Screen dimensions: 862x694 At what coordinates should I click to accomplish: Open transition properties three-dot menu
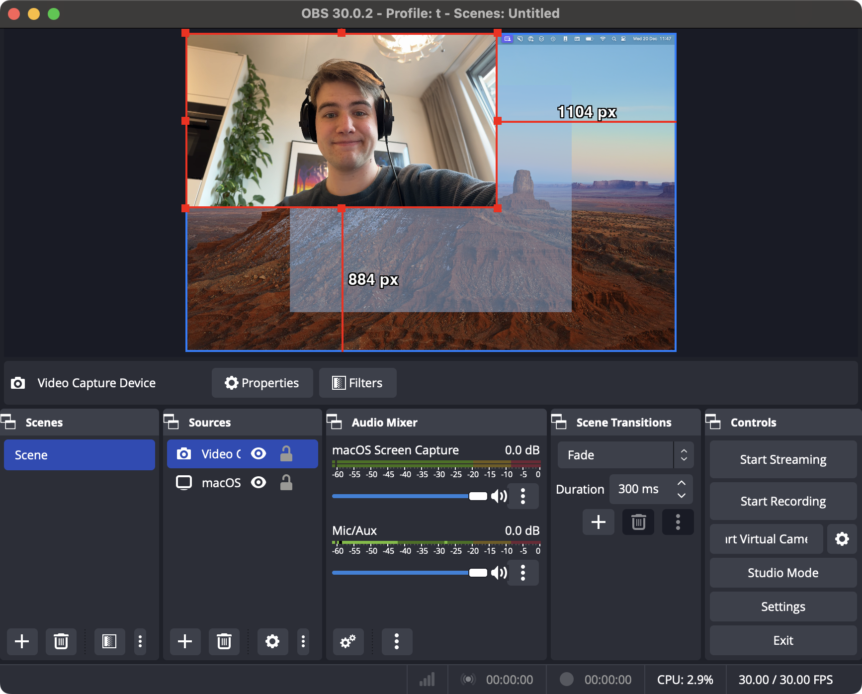click(678, 522)
